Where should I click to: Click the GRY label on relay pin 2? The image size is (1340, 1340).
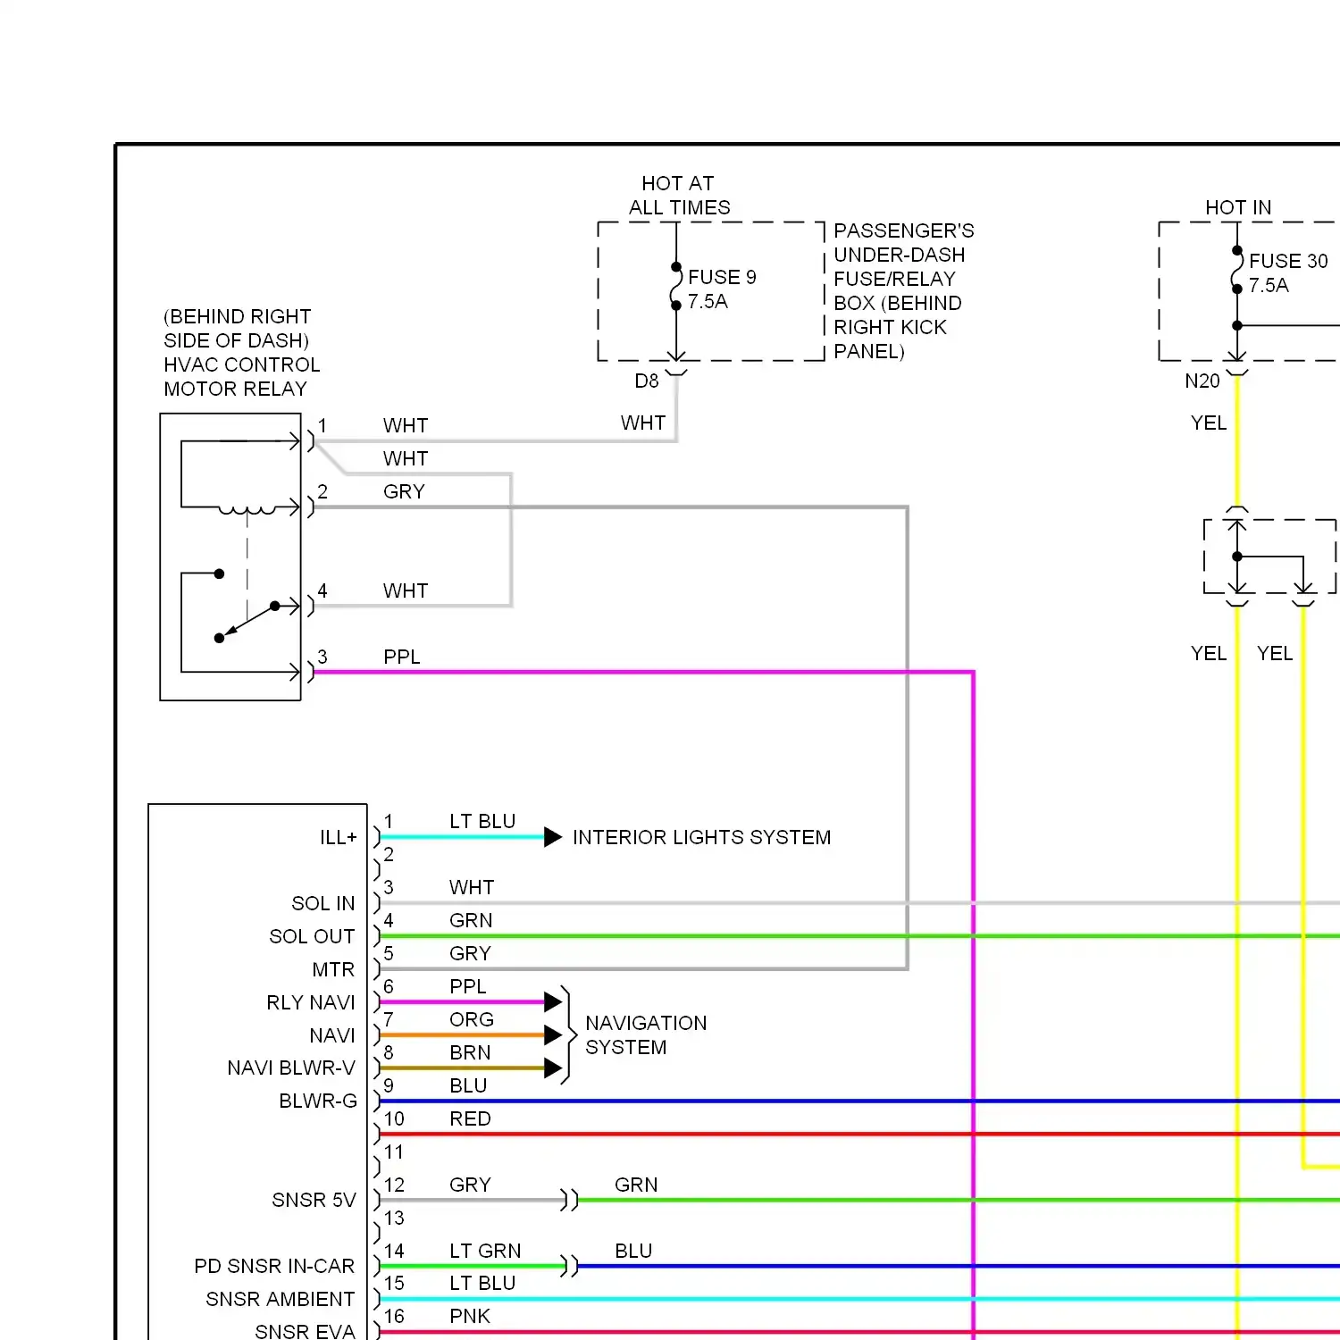click(x=404, y=491)
